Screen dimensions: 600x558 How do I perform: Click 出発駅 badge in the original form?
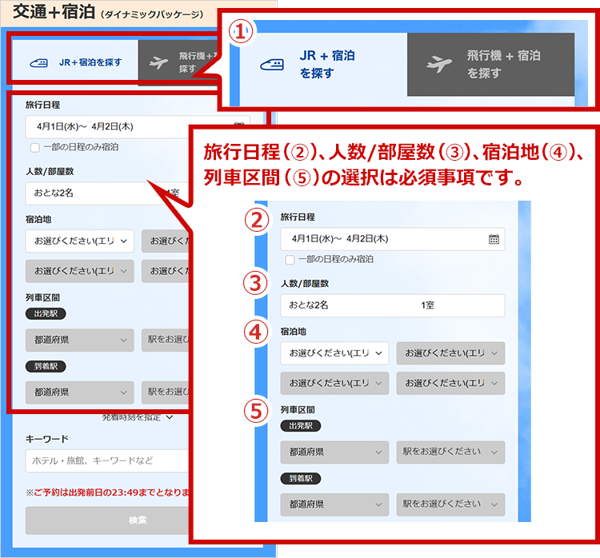point(46,313)
